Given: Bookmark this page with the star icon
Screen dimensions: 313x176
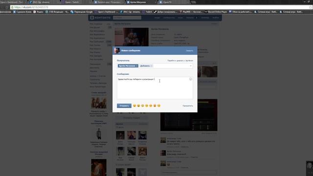Looking at the screenshot, I should [311, 7].
